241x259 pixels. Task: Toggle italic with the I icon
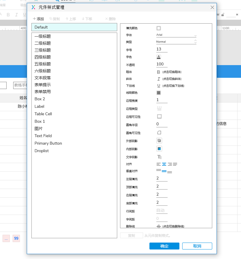click(x=159, y=79)
